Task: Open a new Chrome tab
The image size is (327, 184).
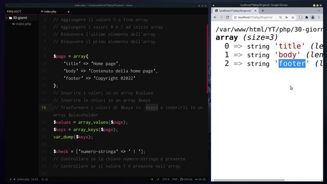Action: [x=263, y=11]
